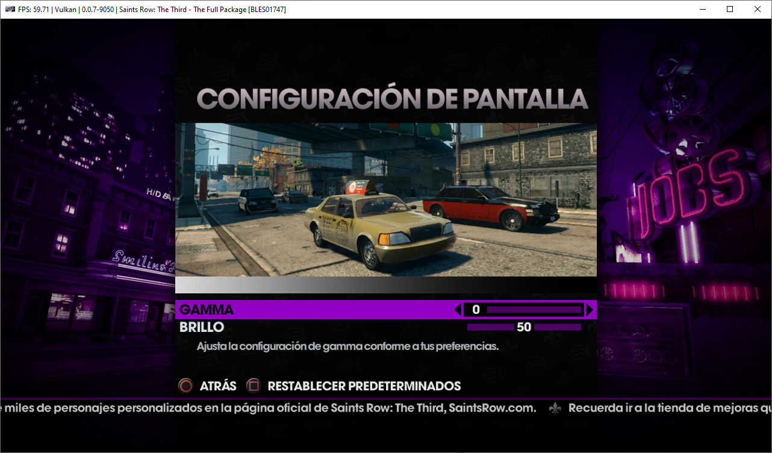
Task: Click the Recuerda ir a la tienda ticker text
Action: (x=670, y=408)
